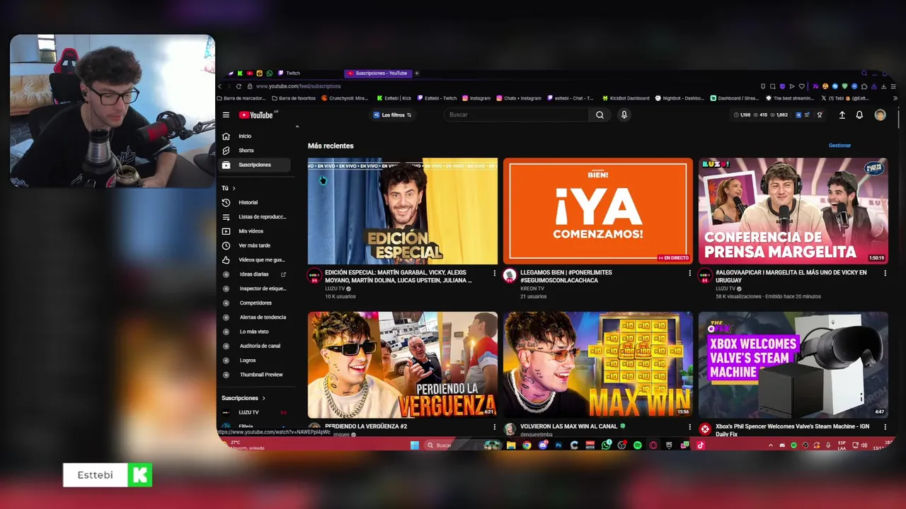This screenshot has width=906, height=509.
Task: Open Videos que me gustan
Action: [255, 259]
